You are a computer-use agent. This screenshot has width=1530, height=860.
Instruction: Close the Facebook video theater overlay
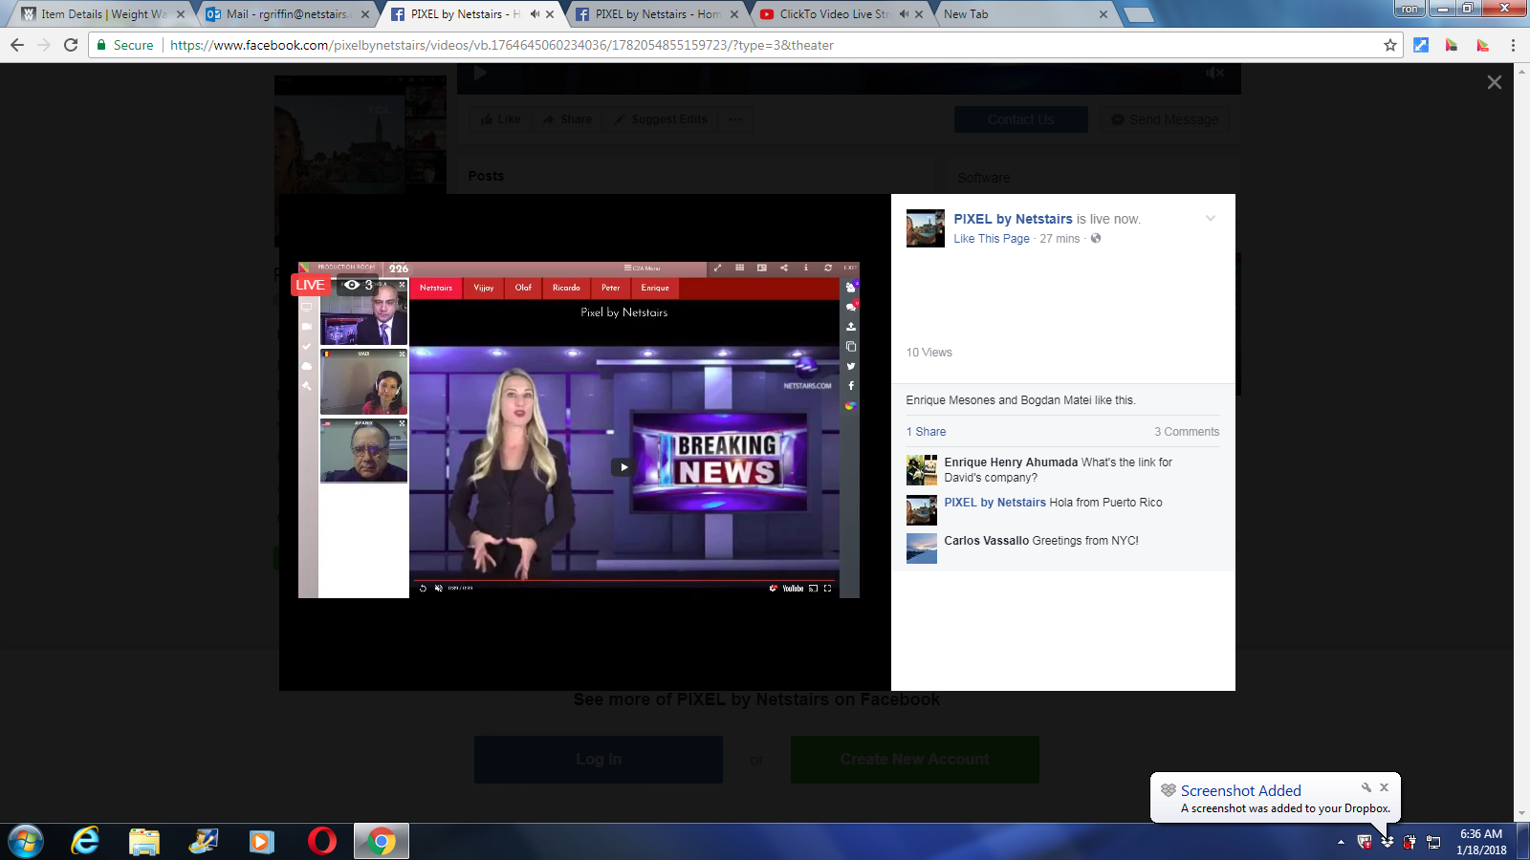(1494, 83)
